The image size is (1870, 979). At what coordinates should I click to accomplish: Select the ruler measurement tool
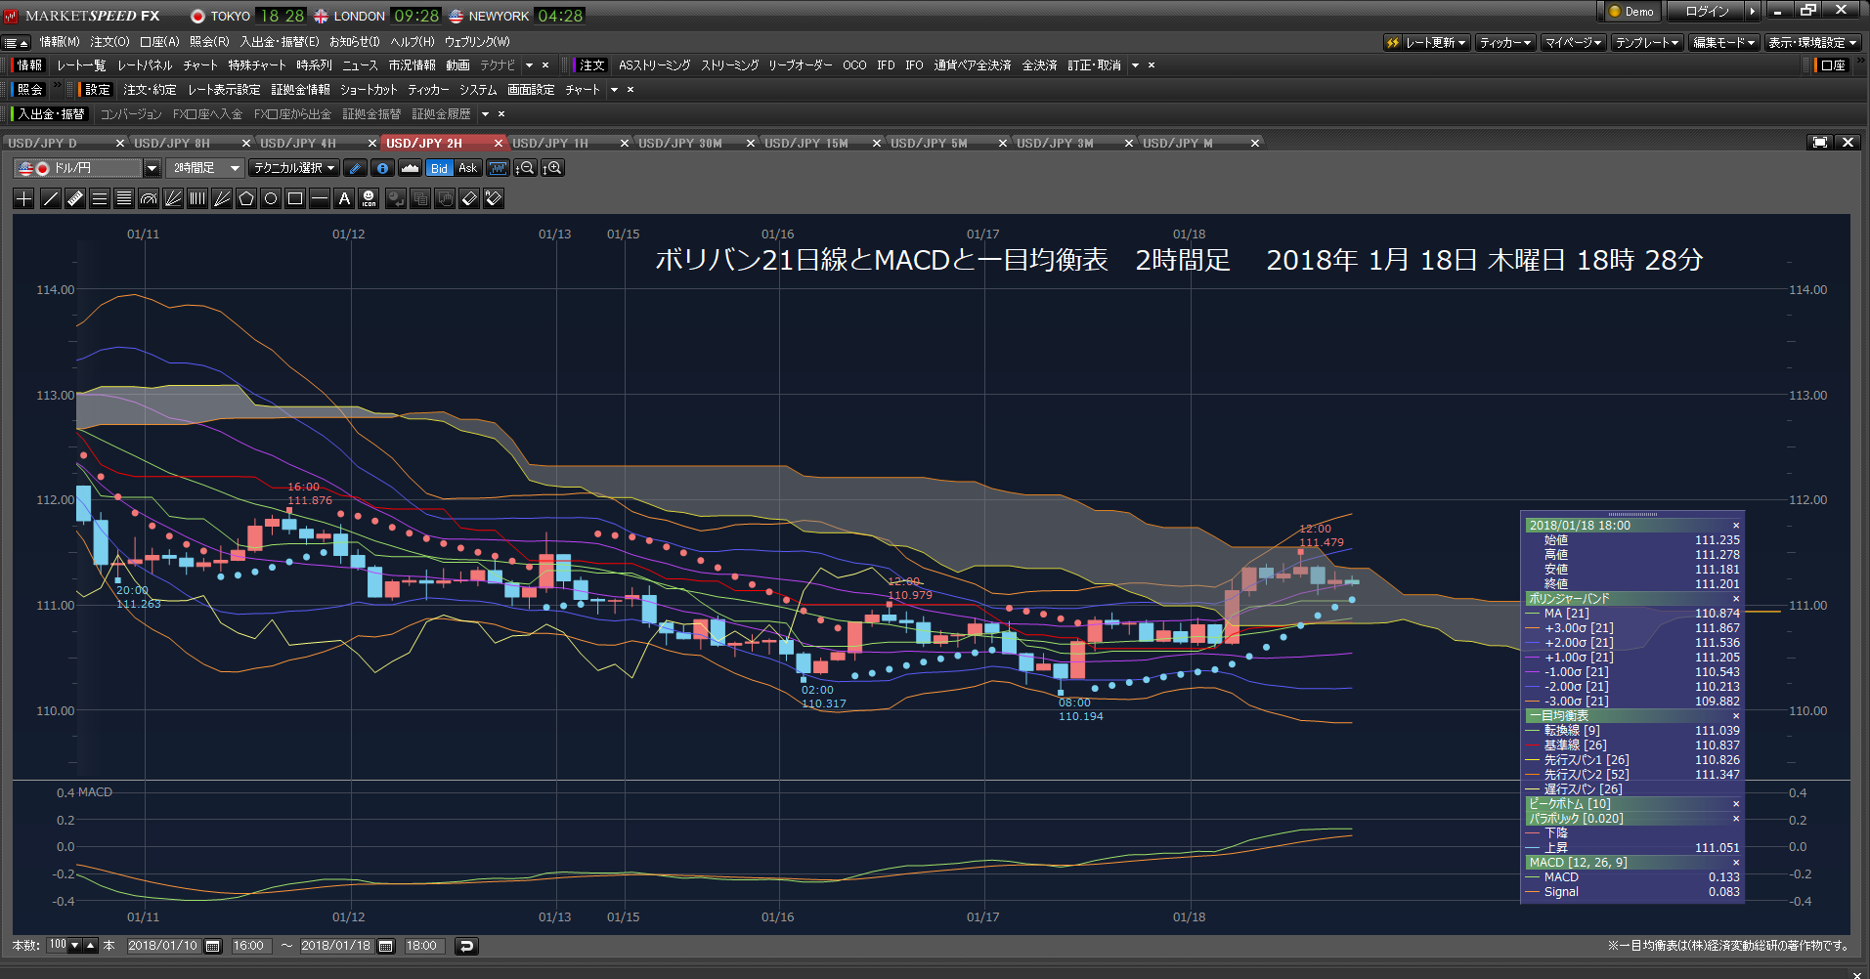75,198
